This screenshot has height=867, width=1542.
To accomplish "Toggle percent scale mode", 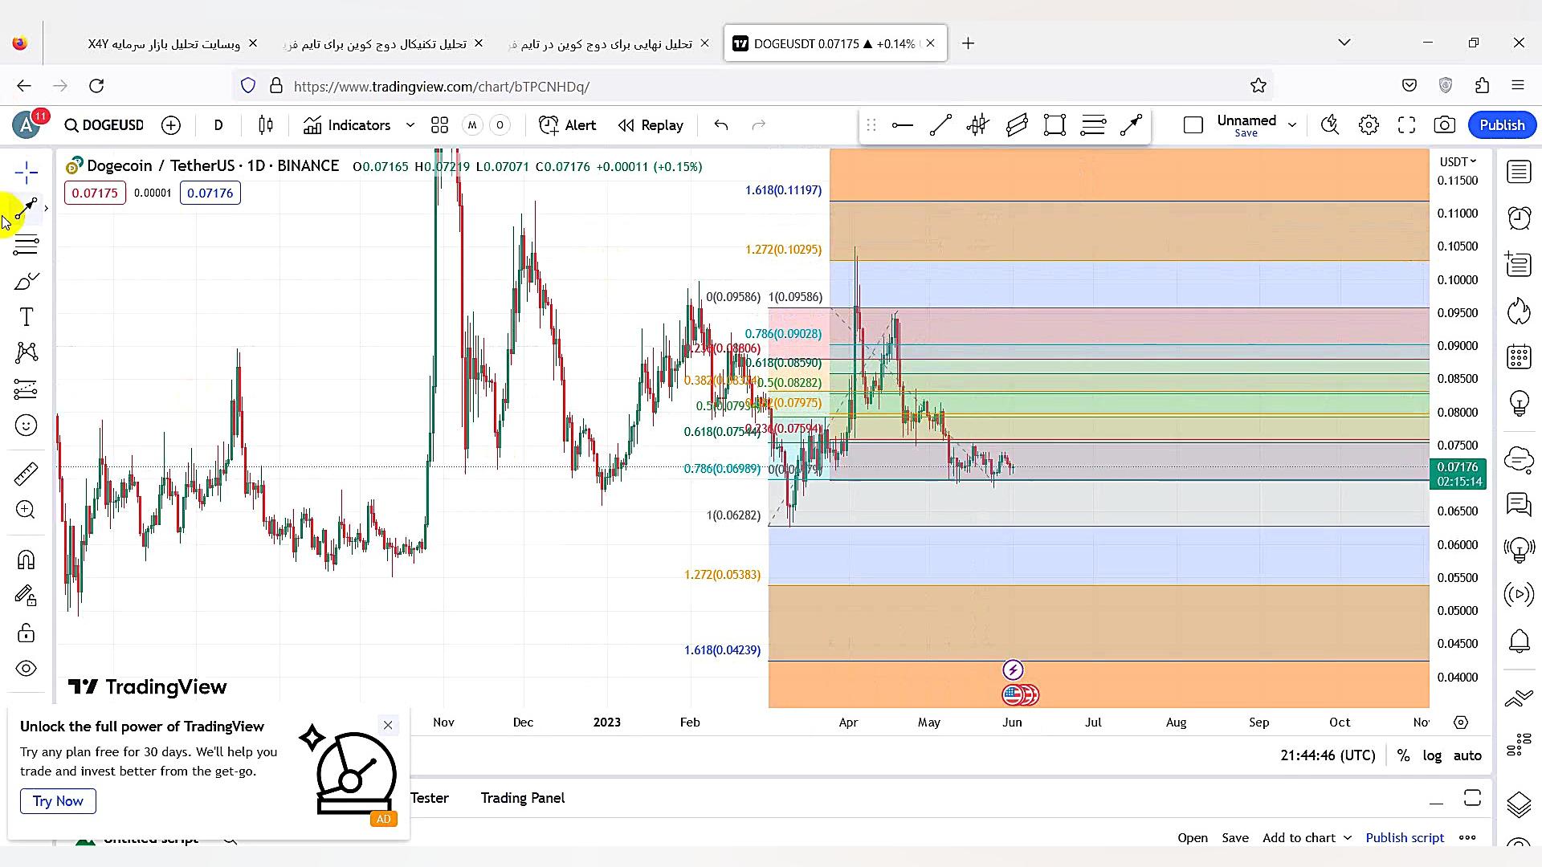I will coord(1404,755).
